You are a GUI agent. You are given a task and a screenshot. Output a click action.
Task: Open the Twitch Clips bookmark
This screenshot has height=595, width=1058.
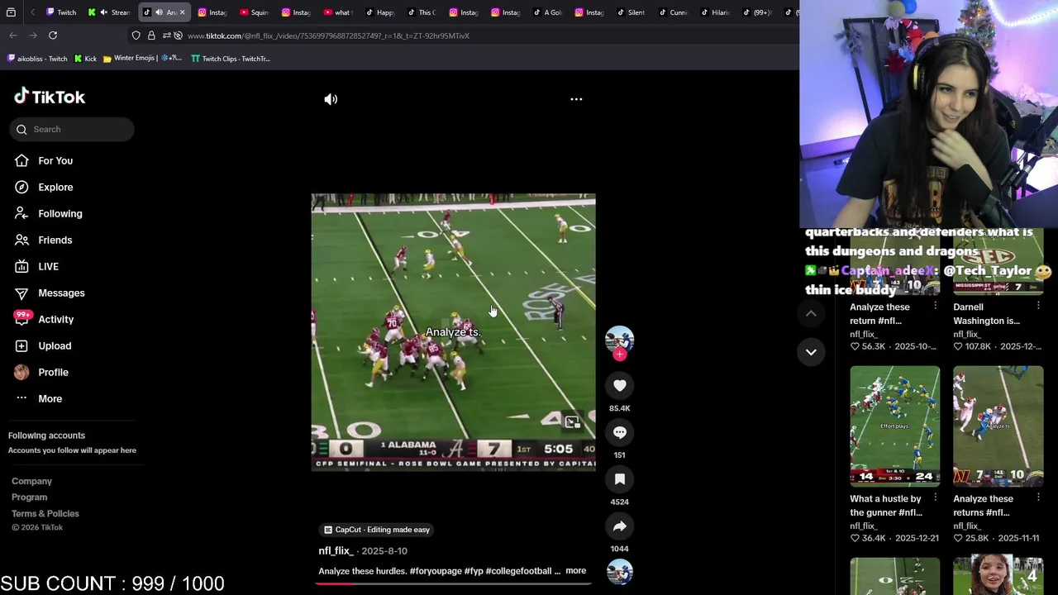point(231,59)
